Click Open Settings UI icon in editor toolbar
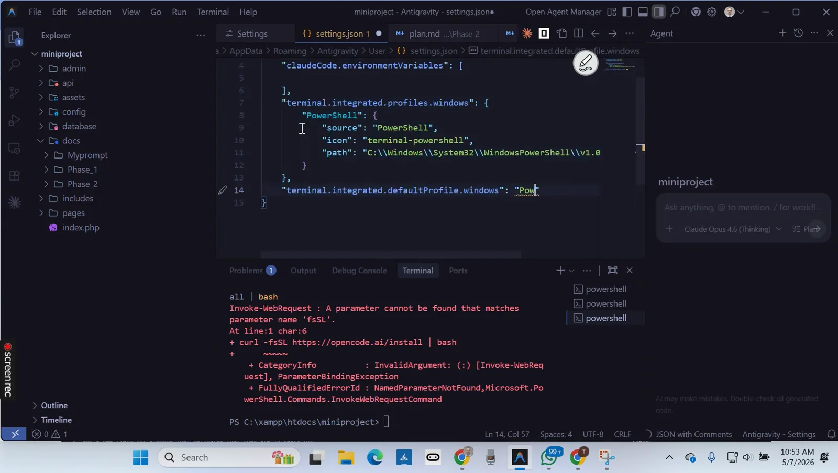The width and height of the screenshot is (838, 473). [561, 33]
